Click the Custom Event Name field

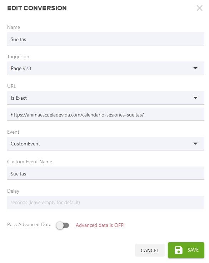[x=106, y=173]
